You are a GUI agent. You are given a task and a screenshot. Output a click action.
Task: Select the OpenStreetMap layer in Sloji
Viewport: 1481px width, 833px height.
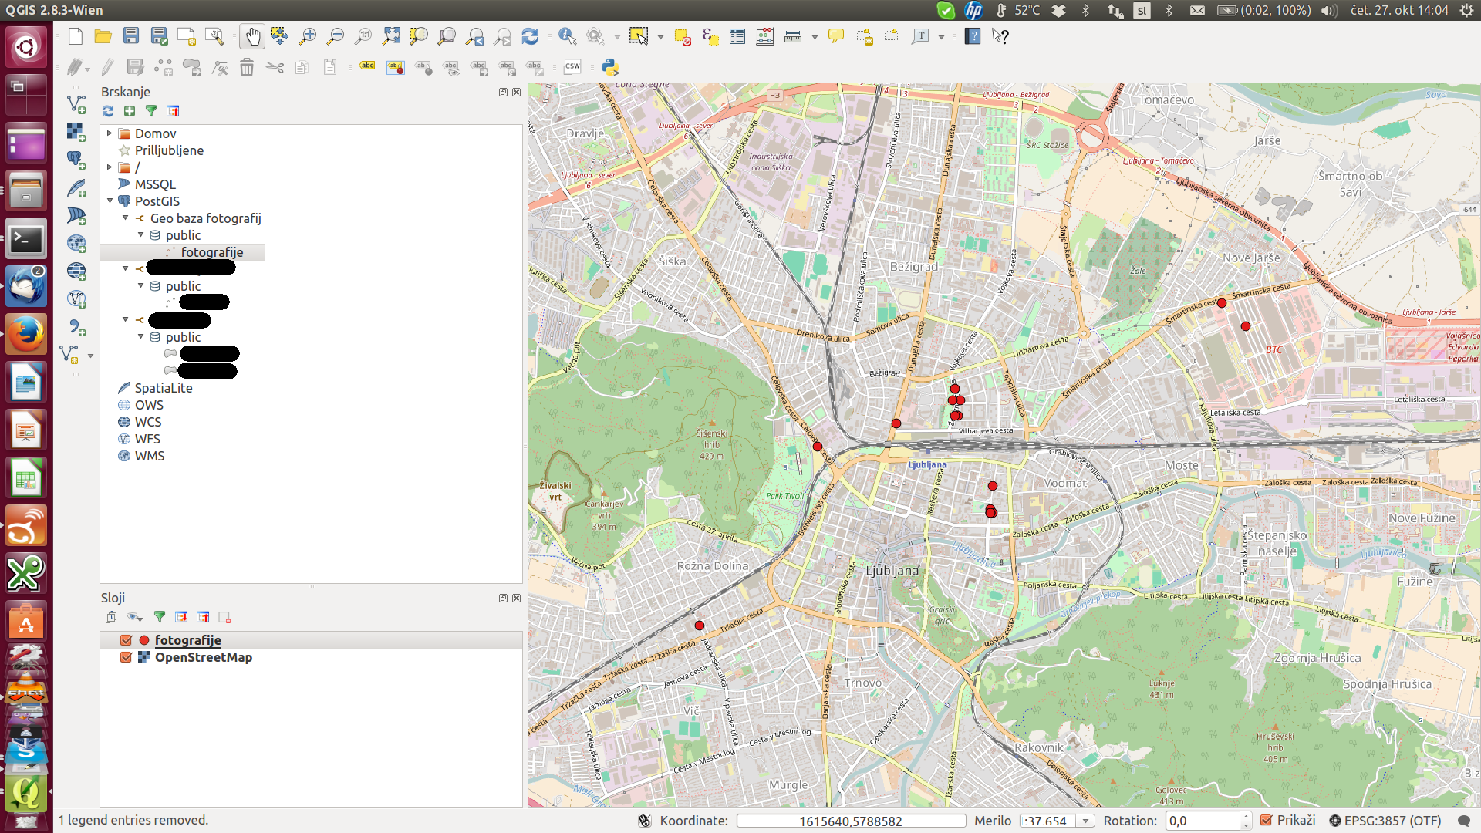tap(204, 657)
